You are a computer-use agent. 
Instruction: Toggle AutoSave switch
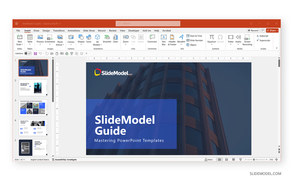tap(28, 53)
